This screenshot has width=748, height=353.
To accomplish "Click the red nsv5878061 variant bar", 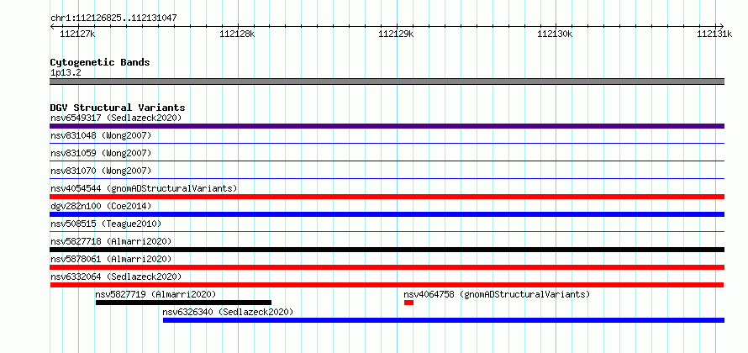I will click(387, 267).
